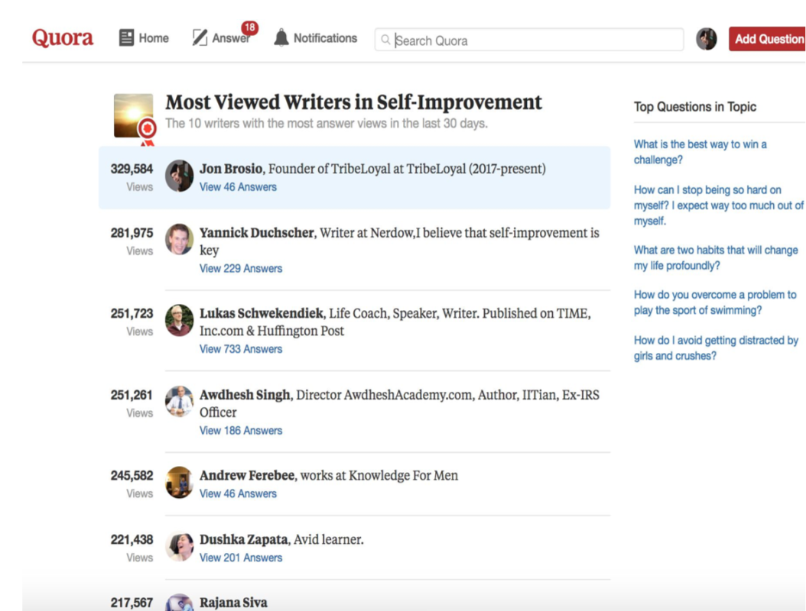Click Yannick Duchscher's profile photo
This screenshot has width=806, height=611.
pos(179,239)
